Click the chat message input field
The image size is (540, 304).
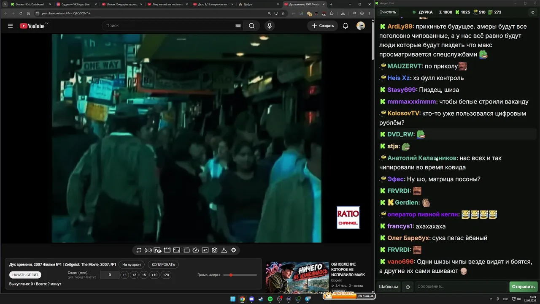point(461,287)
